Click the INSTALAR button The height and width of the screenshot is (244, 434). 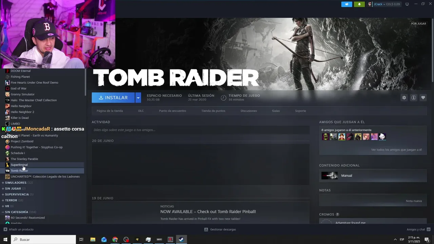tap(113, 98)
